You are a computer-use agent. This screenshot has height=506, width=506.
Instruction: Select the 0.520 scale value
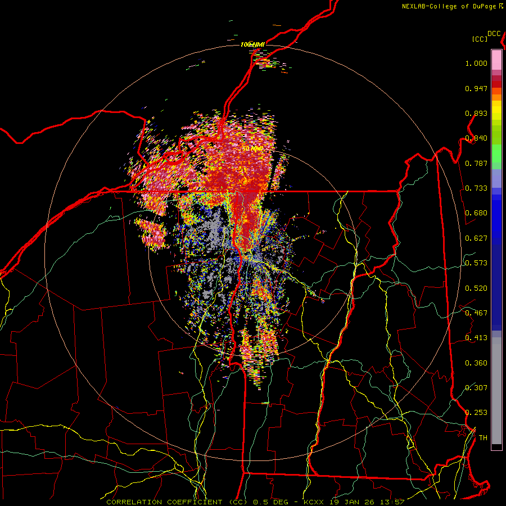click(476, 288)
